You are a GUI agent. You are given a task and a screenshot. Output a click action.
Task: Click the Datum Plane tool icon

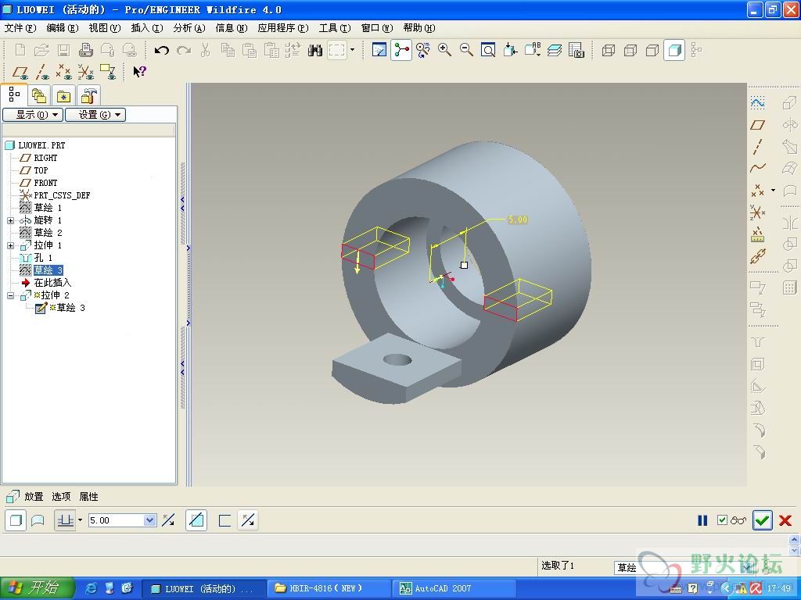pos(757,125)
